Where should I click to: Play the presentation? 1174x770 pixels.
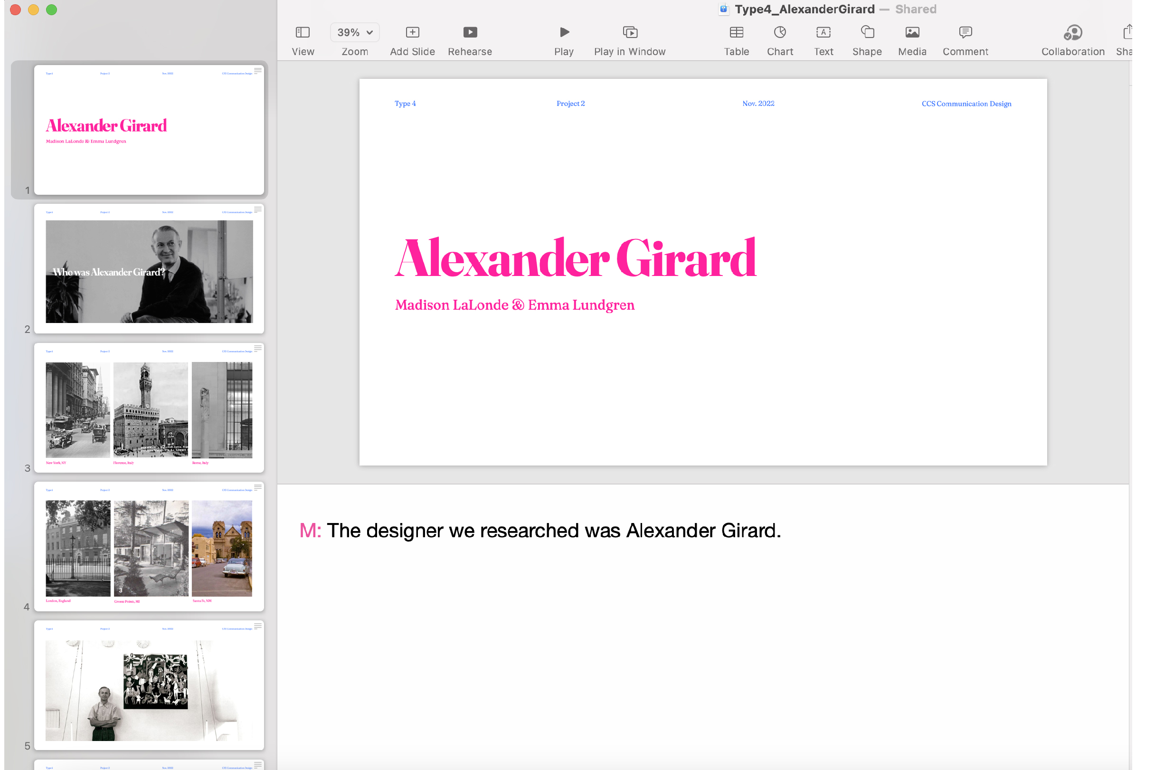tap(564, 33)
